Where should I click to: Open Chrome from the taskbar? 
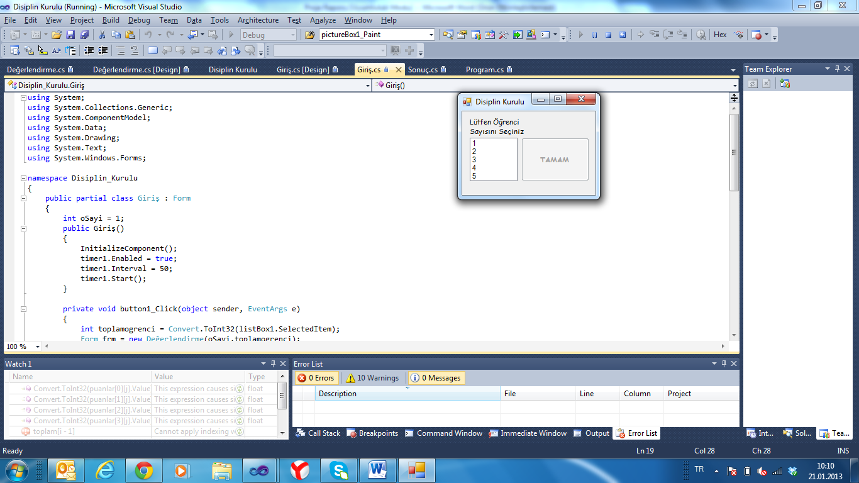coord(143,470)
